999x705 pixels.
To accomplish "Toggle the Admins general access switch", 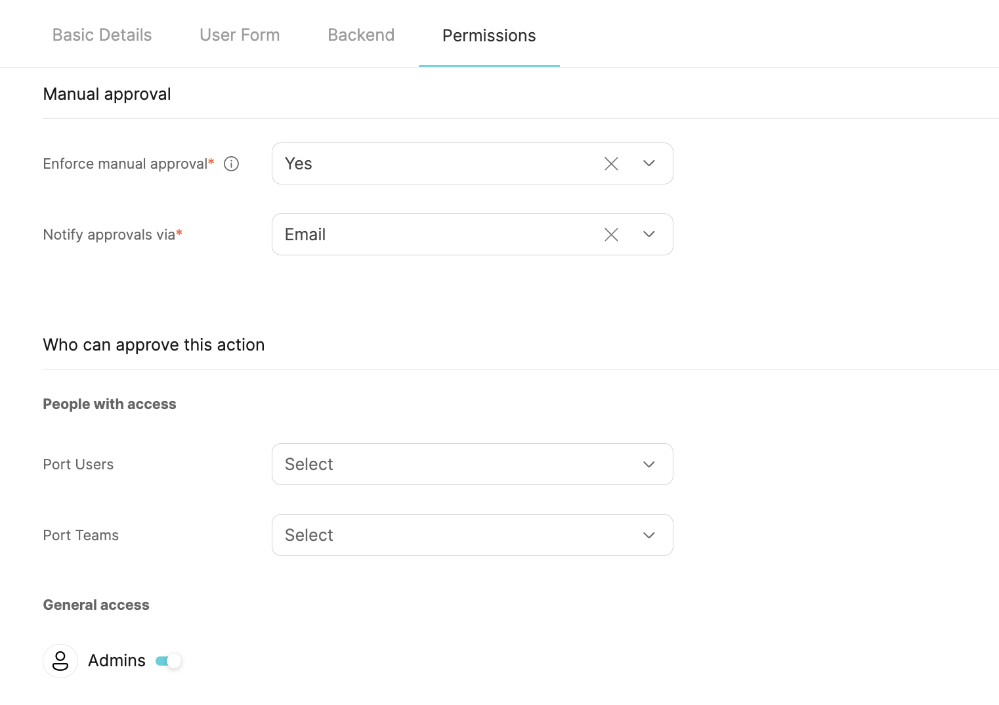I will (x=168, y=661).
